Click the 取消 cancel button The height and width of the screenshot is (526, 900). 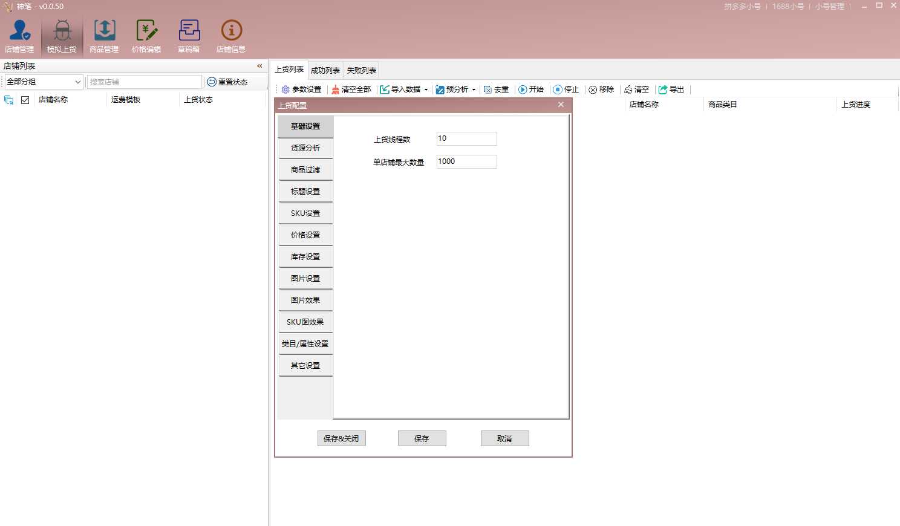[504, 438]
